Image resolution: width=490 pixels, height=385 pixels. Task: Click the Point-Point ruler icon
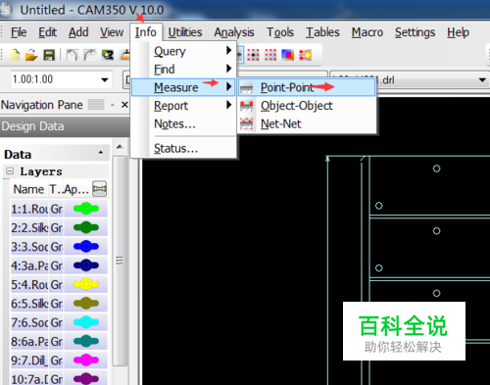pyautogui.click(x=247, y=88)
